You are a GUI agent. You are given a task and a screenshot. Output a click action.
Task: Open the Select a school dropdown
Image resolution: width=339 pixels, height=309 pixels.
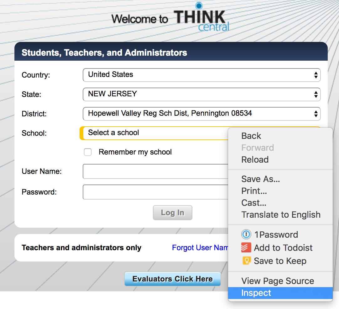[x=150, y=133]
